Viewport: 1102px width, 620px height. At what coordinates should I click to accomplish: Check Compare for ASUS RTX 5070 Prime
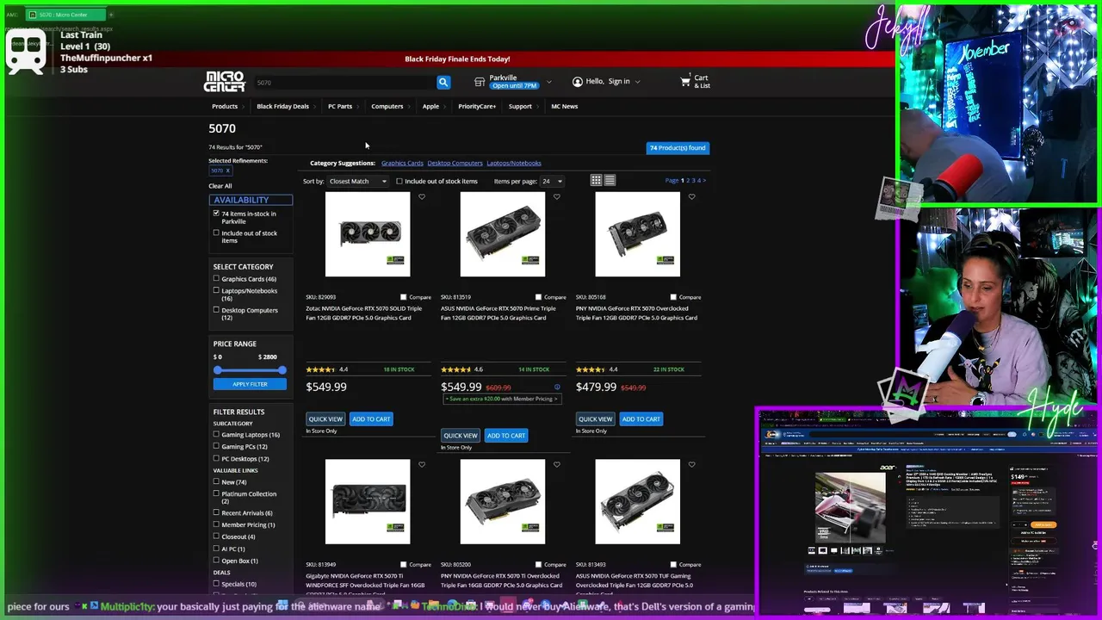[x=539, y=297]
